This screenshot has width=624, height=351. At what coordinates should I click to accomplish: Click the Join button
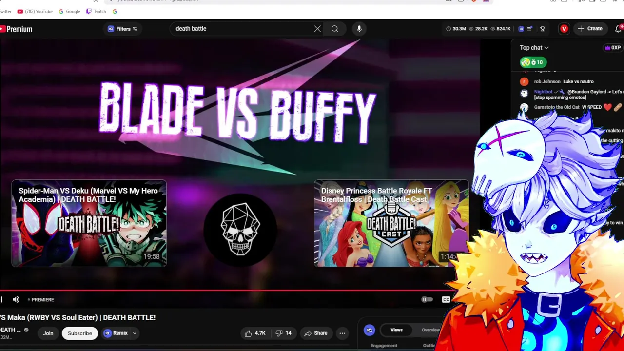coord(48,333)
